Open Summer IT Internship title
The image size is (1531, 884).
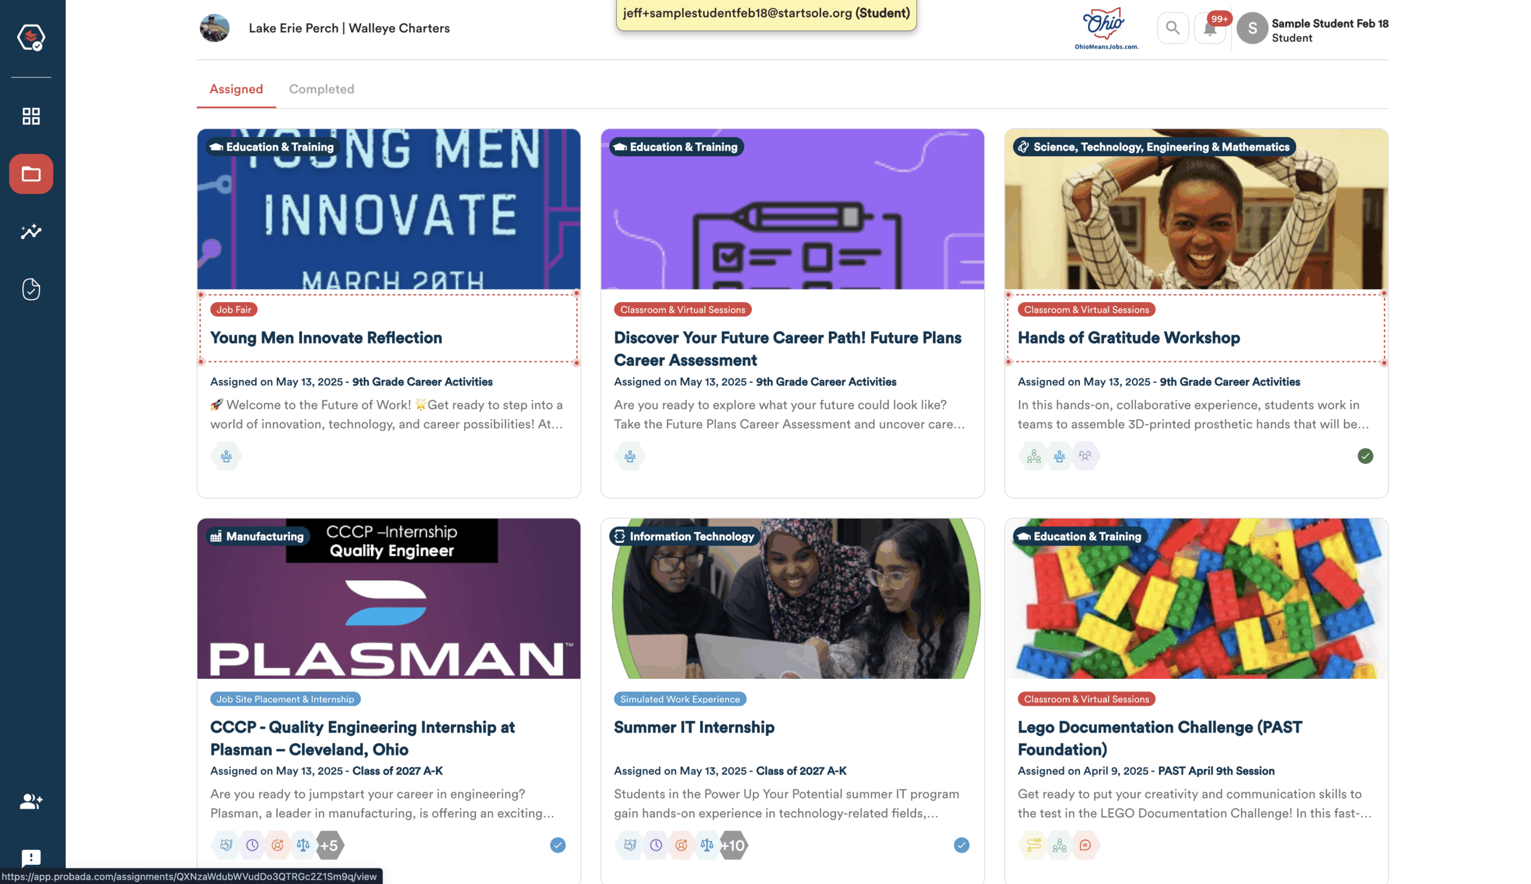tap(693, 727)
